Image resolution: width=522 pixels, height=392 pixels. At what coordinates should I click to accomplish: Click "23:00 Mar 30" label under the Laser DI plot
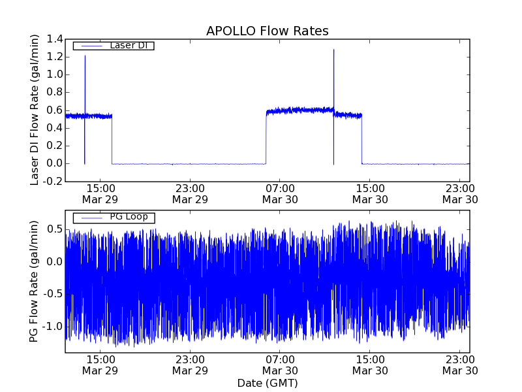[x=460, y=194]
